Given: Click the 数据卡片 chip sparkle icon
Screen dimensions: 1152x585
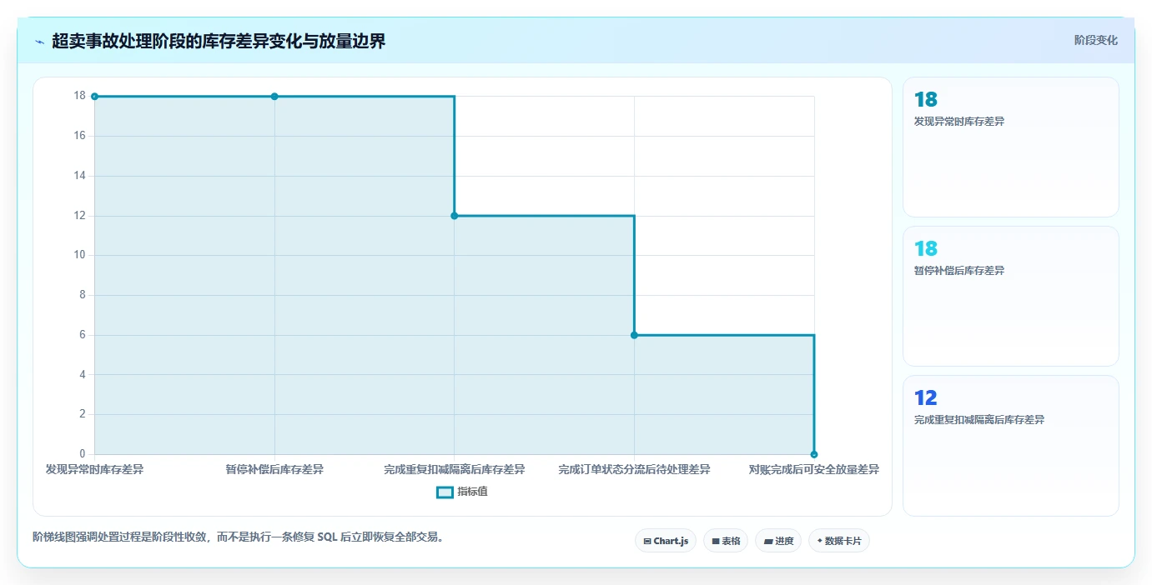Looking at the screenshot, I should (x=819, y=542).
